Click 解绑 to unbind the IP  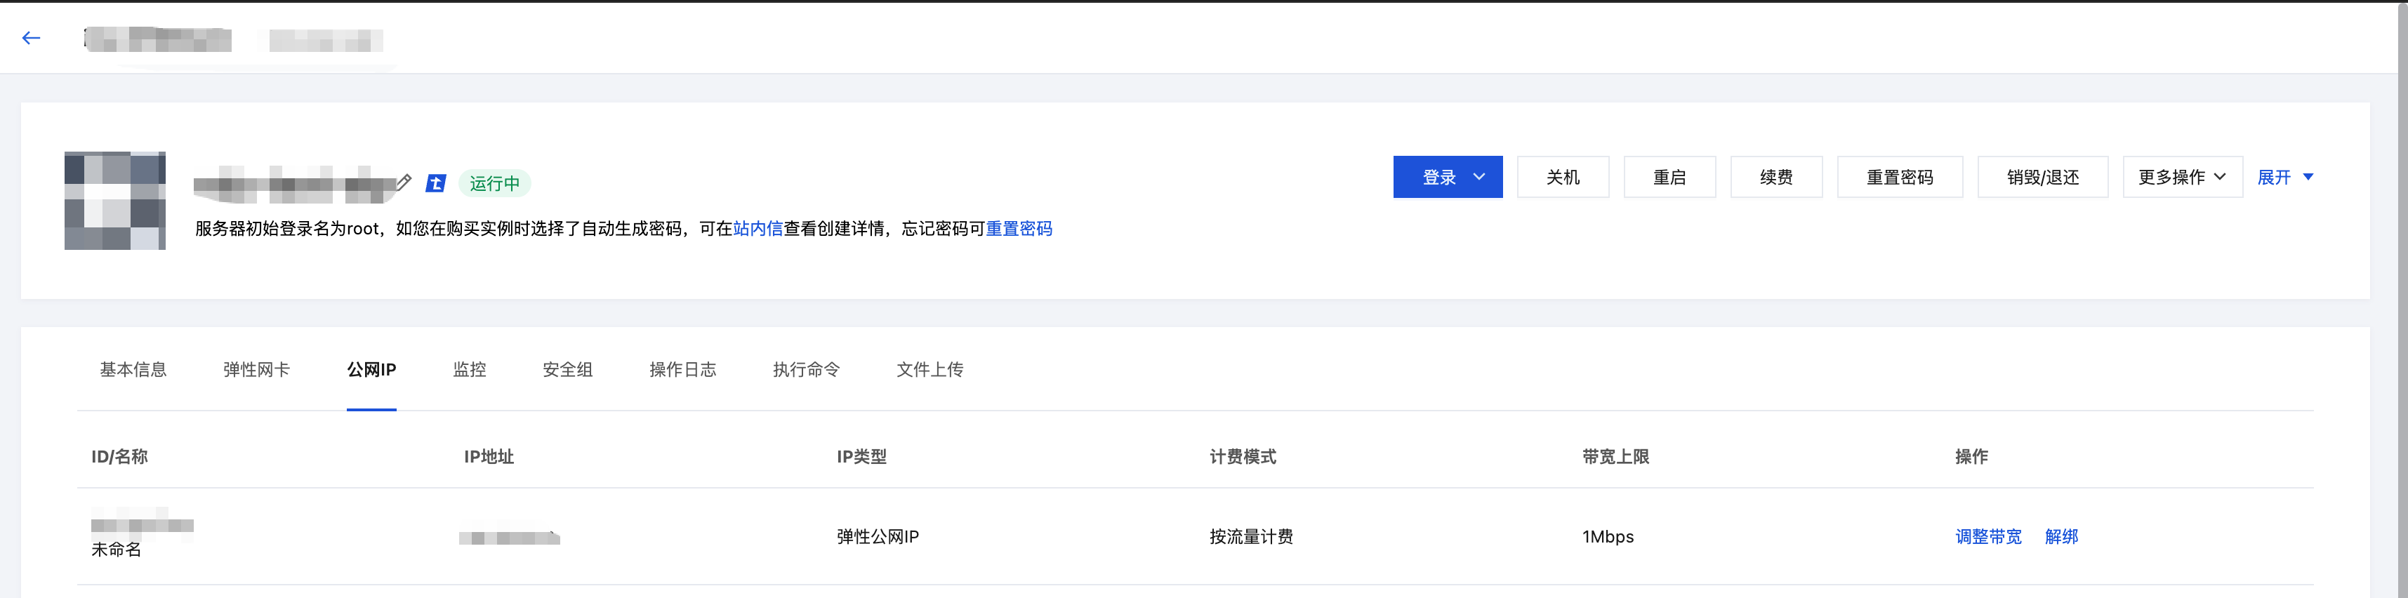[2060, 537]
